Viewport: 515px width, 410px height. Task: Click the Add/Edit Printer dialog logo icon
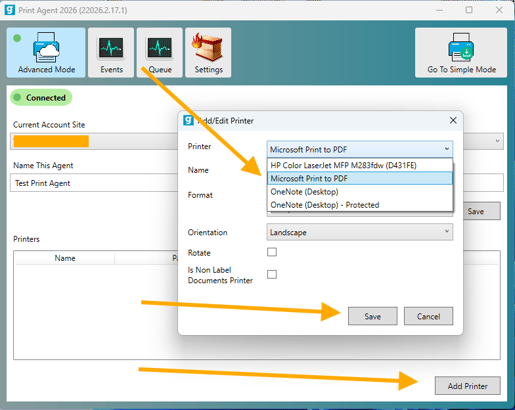(188, 121)
